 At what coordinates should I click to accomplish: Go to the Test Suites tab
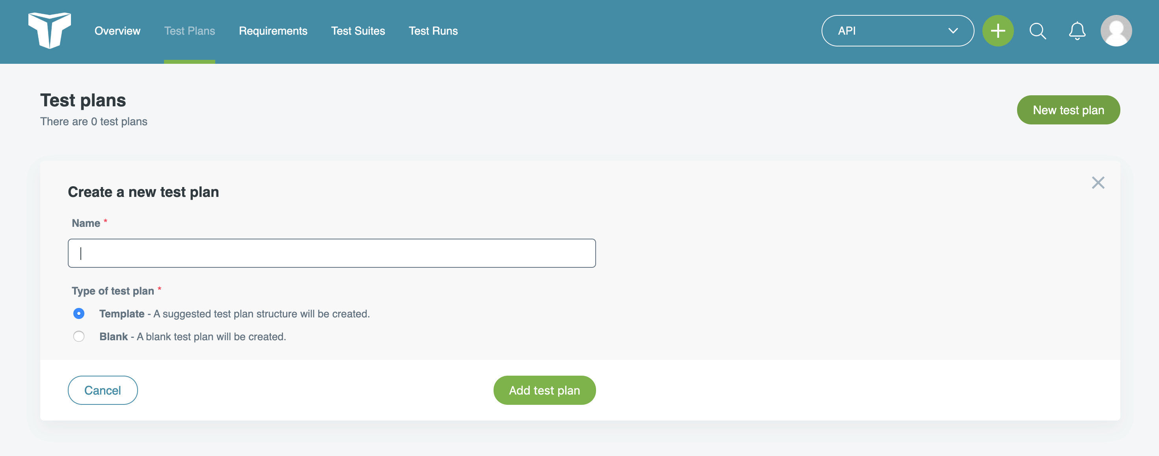(358, 31)
